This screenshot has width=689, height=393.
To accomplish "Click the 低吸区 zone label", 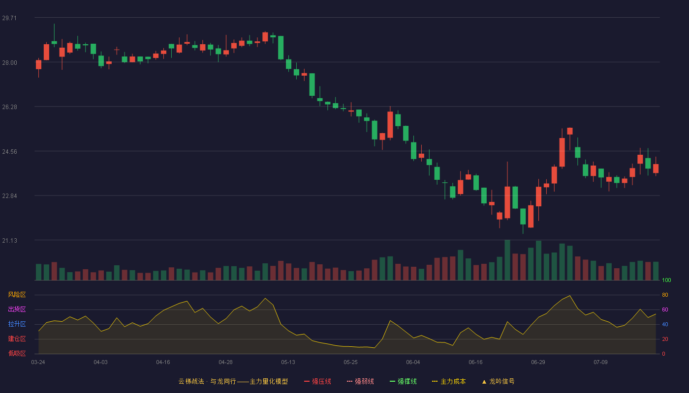I will pyautogui.click(x=17, y=353).
